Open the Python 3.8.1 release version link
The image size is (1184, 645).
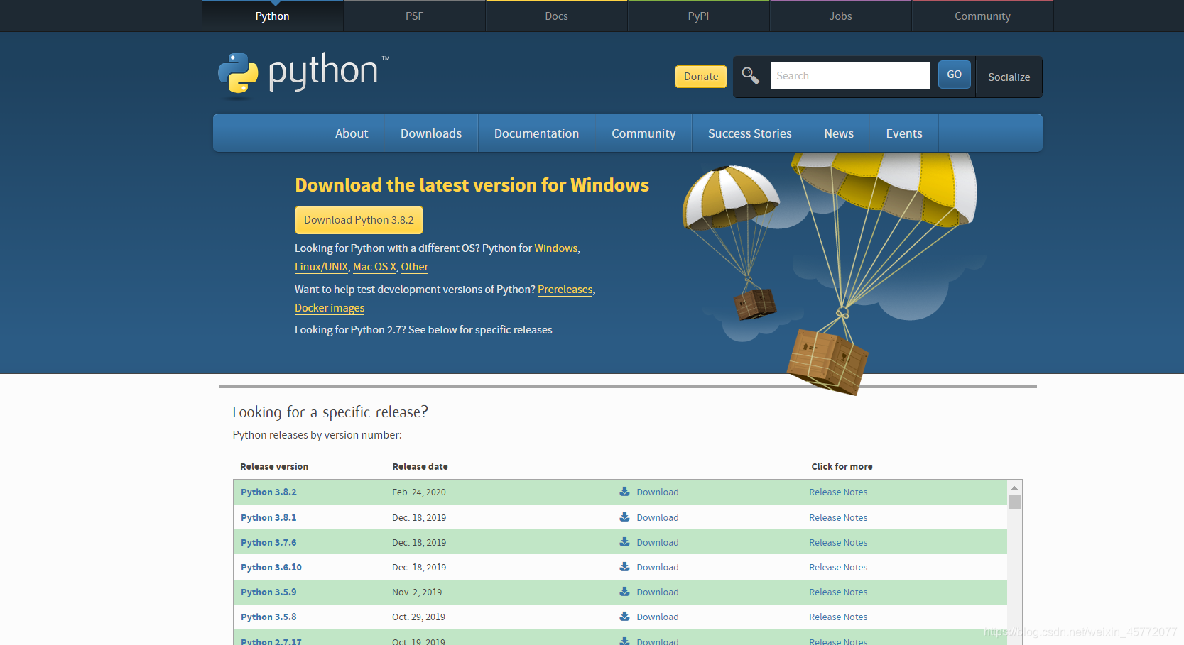[268, 517]
